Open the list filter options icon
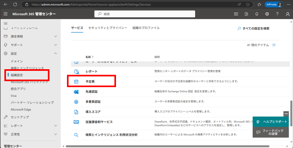Screen dimensions: 293x148 (274, 45)
